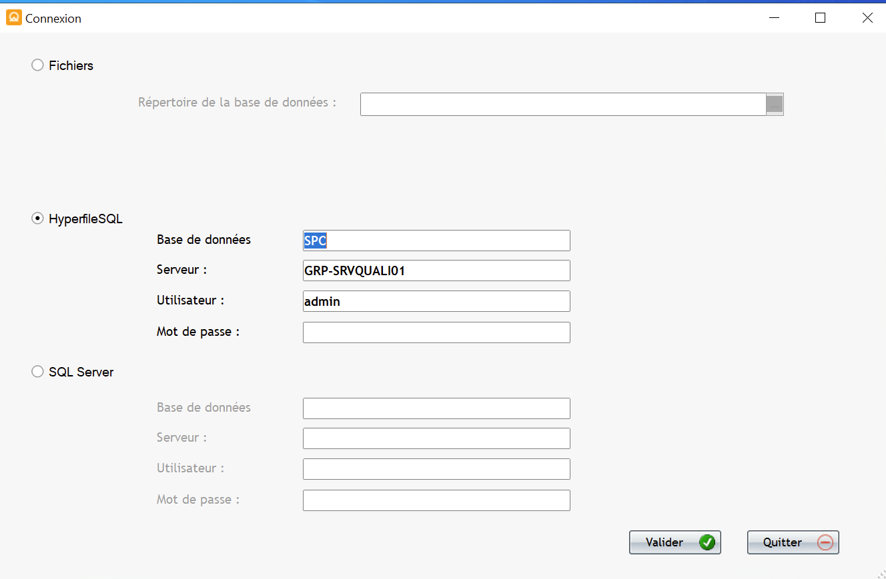Click the Répertoire de la base de données field
The width and height of the screenshot is (886, 579).
(563, 105)
